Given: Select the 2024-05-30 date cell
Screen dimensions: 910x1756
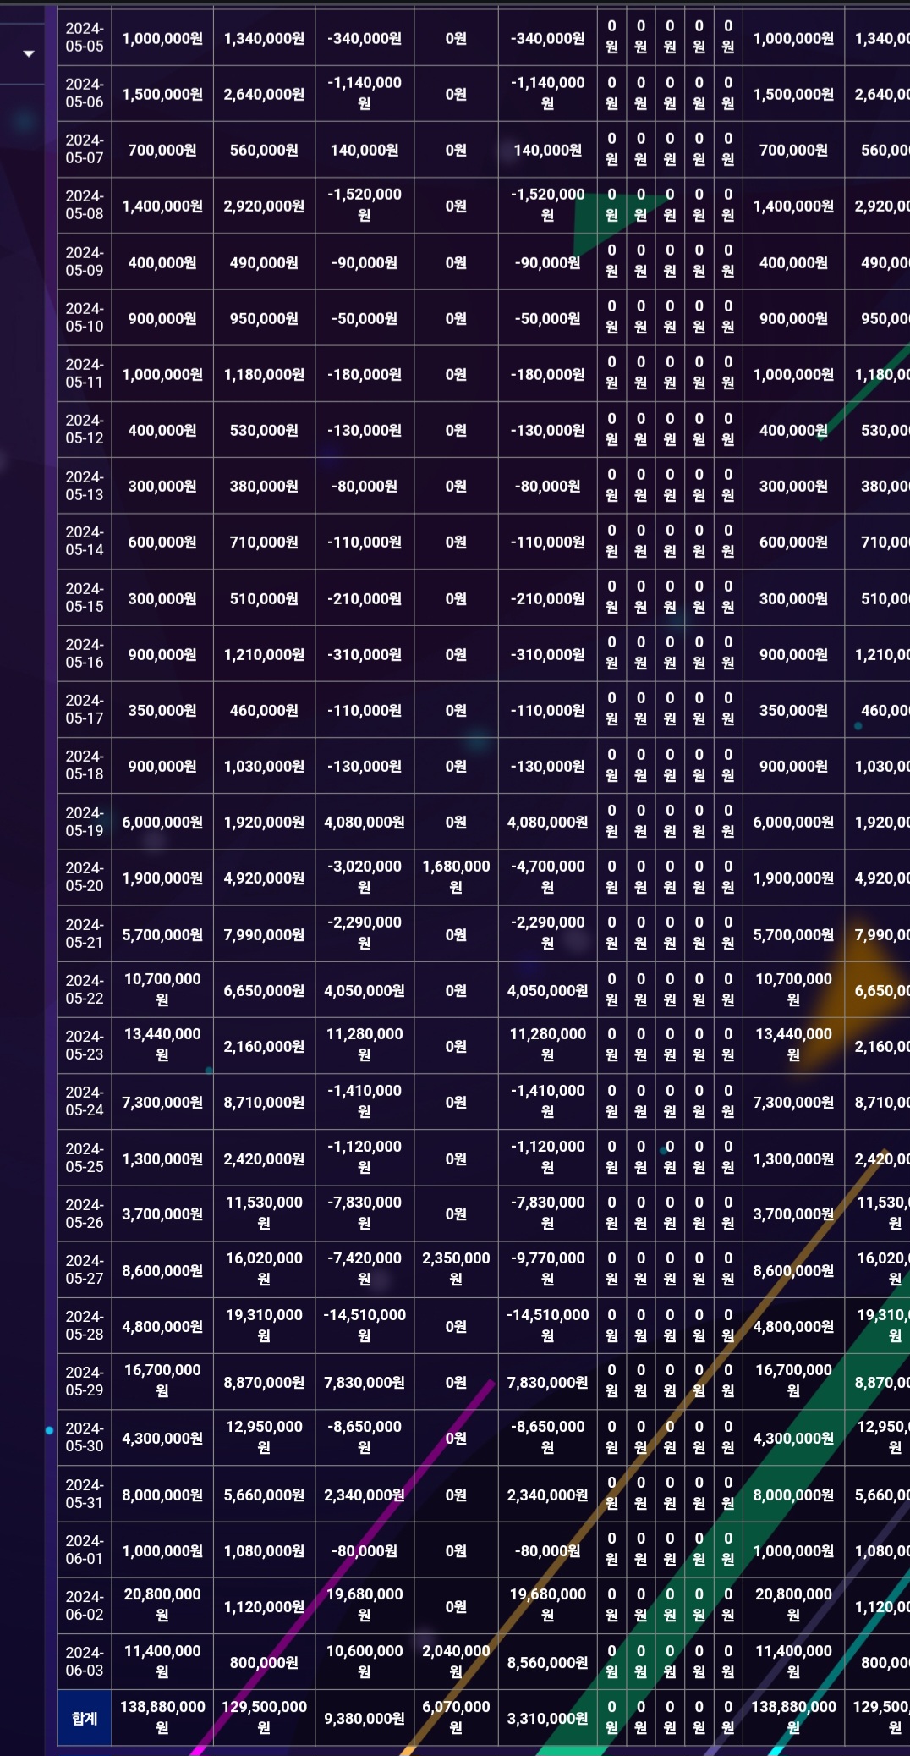Looking at the screenshot, I should pyautogui.click(x=85, y=1438).
